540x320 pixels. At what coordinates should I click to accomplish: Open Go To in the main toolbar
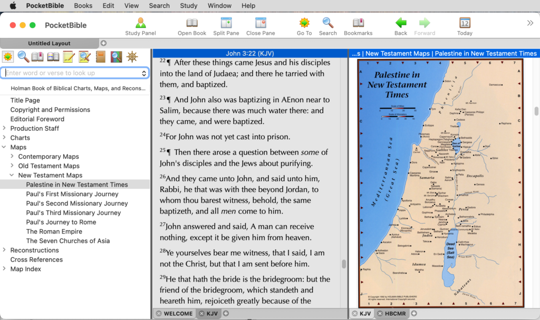coord(304,26)
